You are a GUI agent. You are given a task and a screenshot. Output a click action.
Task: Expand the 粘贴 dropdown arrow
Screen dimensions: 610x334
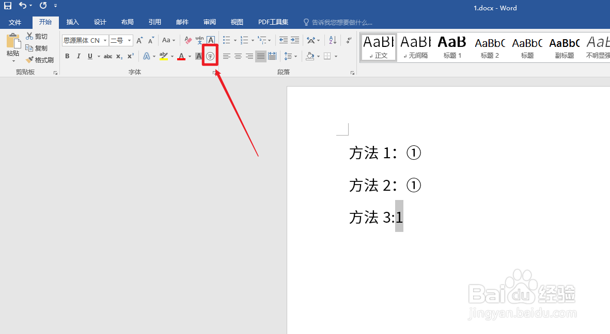[x=13, y=61]
